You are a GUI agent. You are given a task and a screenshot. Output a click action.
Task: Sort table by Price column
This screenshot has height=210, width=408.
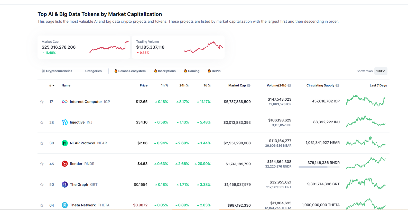click(144, 85)
